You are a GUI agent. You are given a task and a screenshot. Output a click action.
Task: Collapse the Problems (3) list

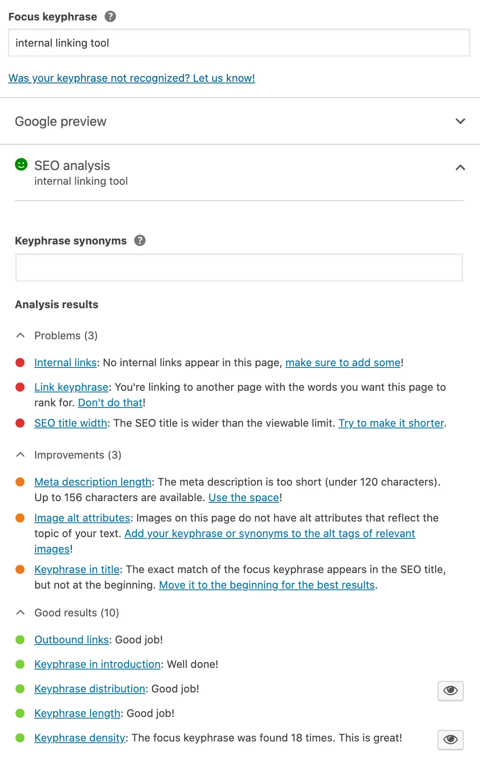(56, 336)
